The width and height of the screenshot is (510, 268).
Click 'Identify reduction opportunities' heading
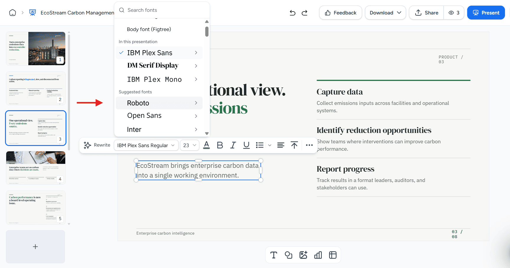coord(374,130)
